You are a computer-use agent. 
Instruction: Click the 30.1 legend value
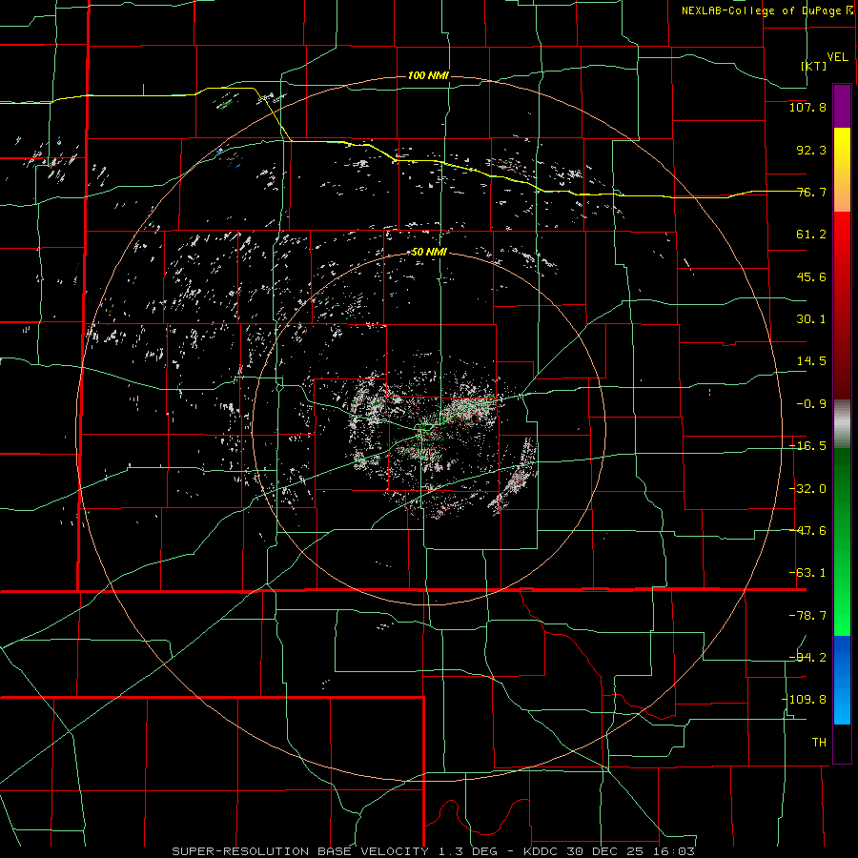[x=811, y=319]
